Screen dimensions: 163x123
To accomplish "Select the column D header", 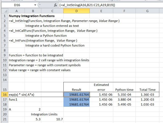I will click(x=76, y=11).
